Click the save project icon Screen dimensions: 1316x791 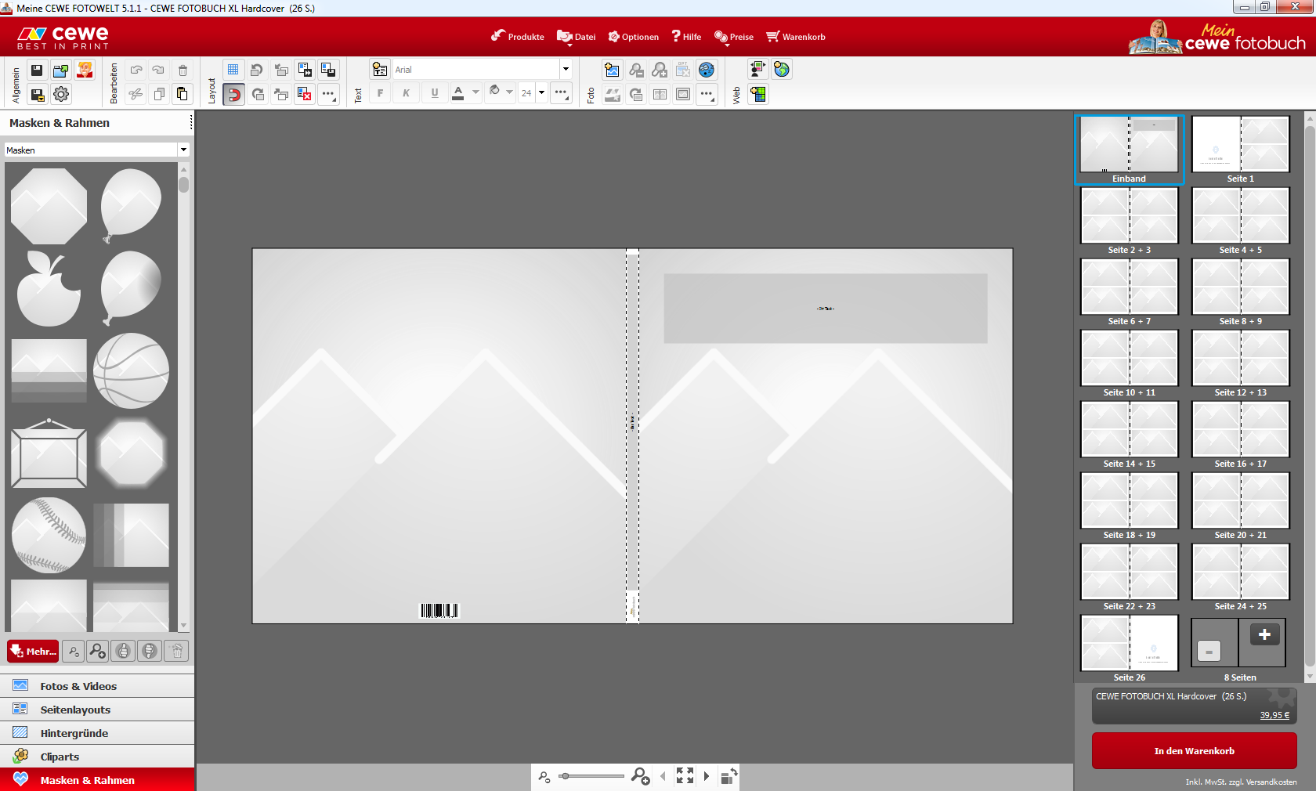click(37, 70)
